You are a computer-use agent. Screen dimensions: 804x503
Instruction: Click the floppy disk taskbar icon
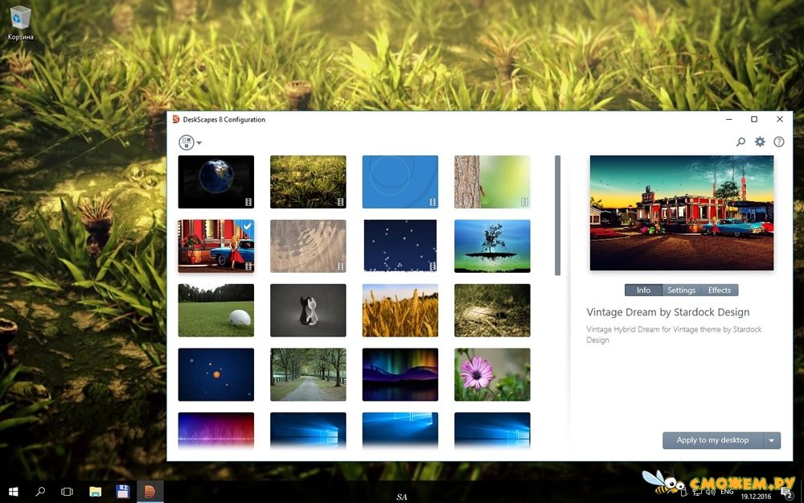click(122, 491)
